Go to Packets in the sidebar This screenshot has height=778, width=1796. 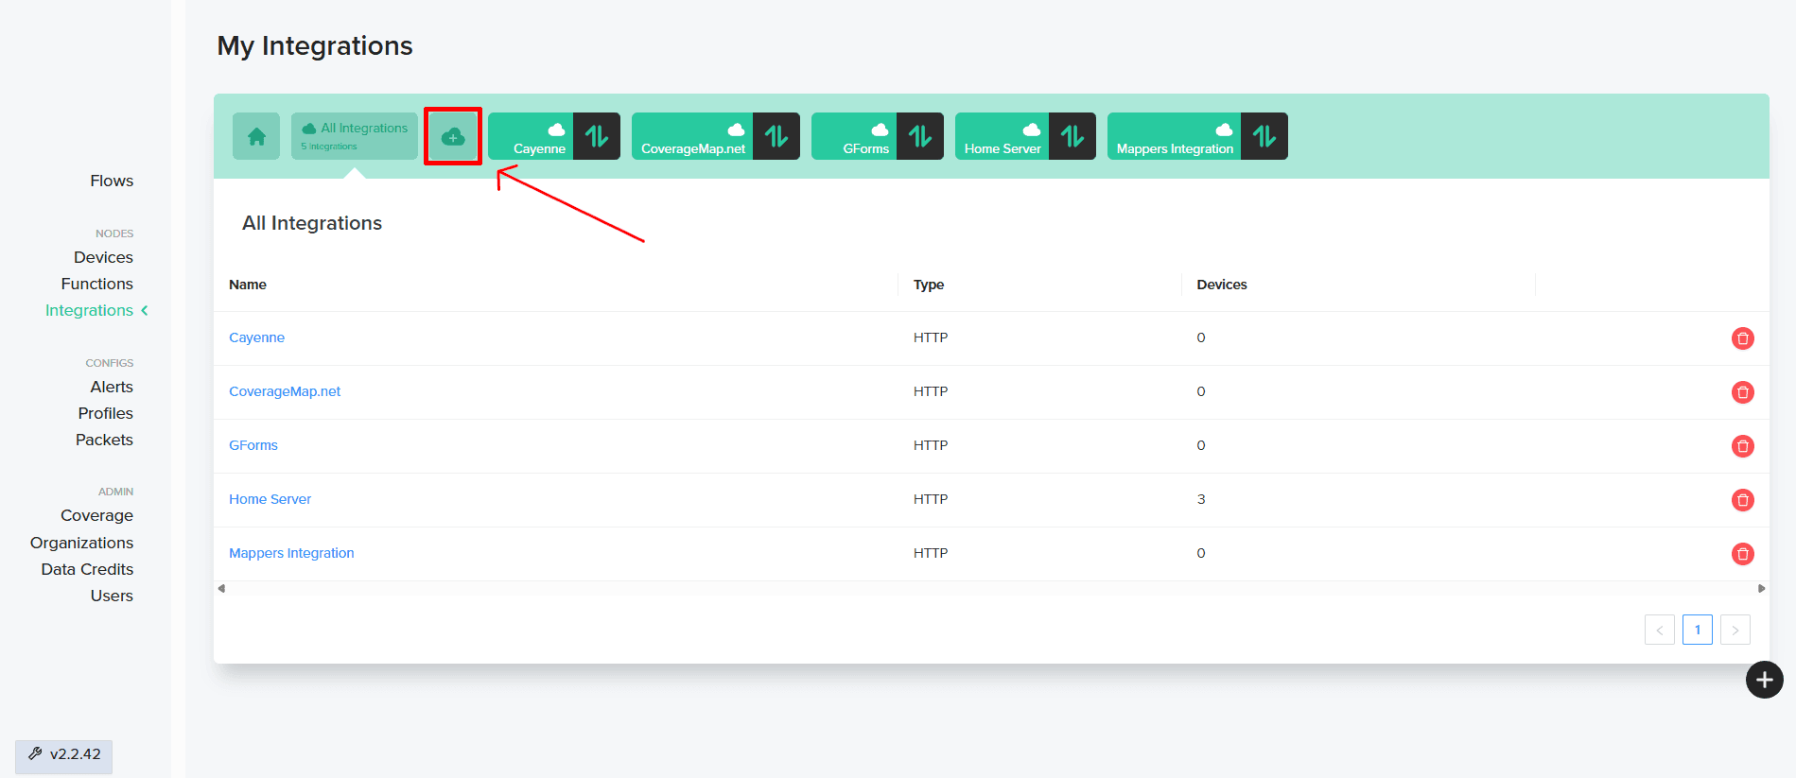[x=104, y=440]
